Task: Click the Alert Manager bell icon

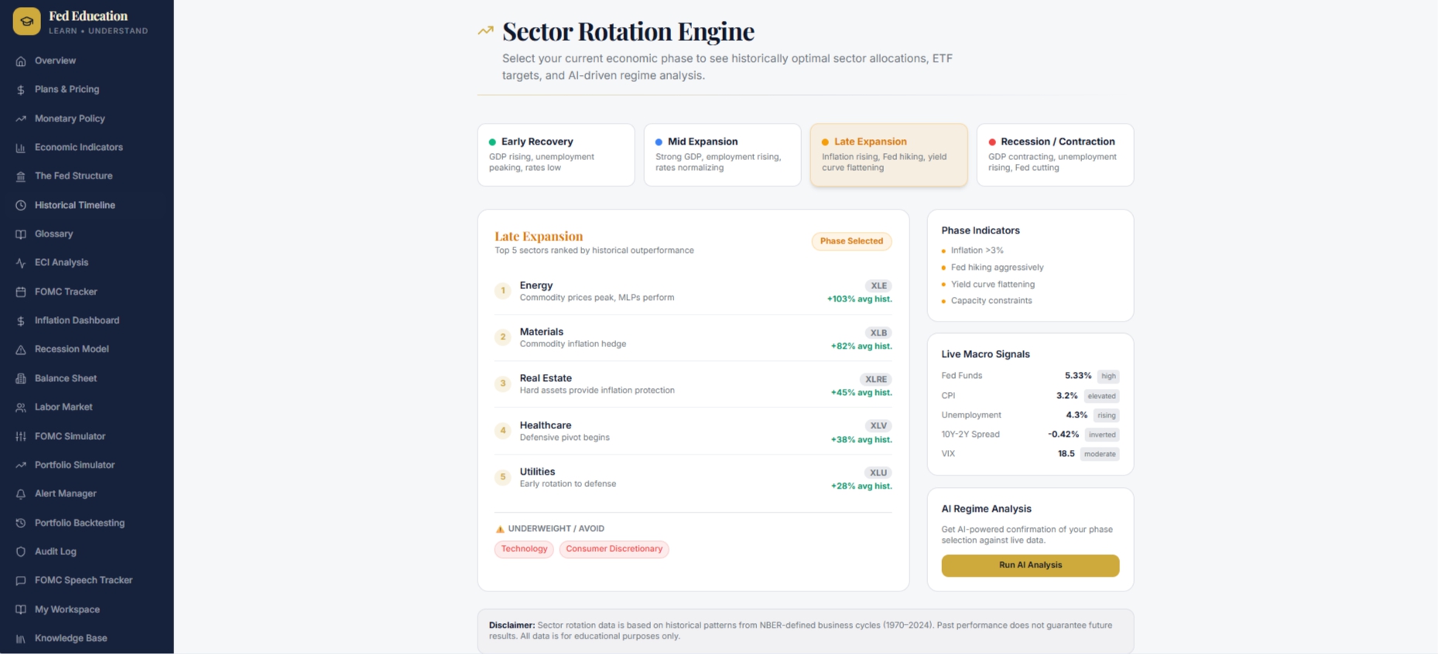Action: (x=21, y=494)
